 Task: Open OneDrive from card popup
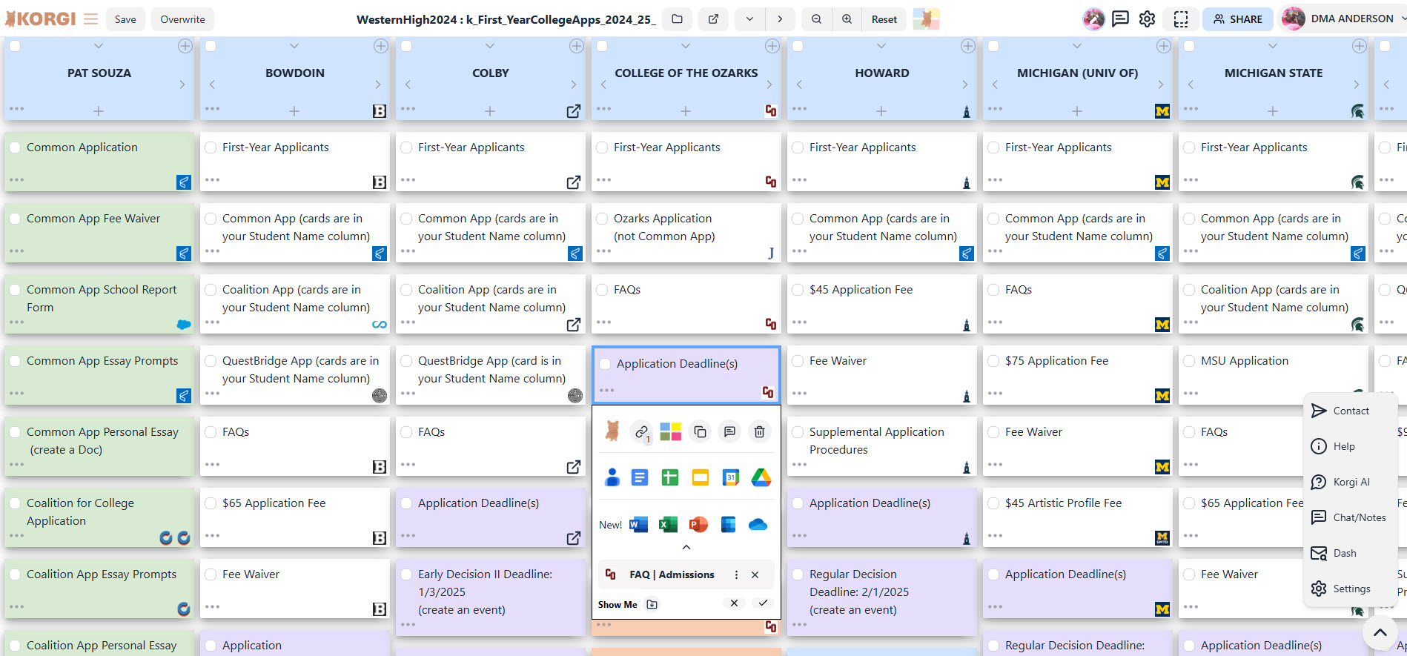click(758, 525)
